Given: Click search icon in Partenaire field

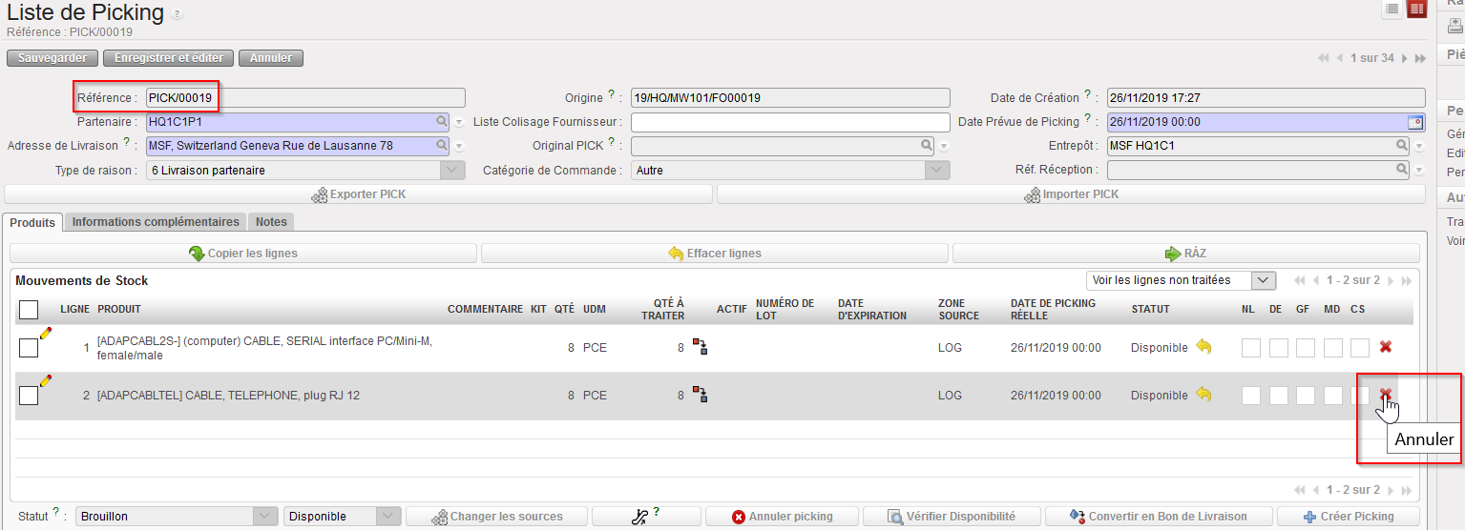Looking at the screenshot, I should (441, 122).
